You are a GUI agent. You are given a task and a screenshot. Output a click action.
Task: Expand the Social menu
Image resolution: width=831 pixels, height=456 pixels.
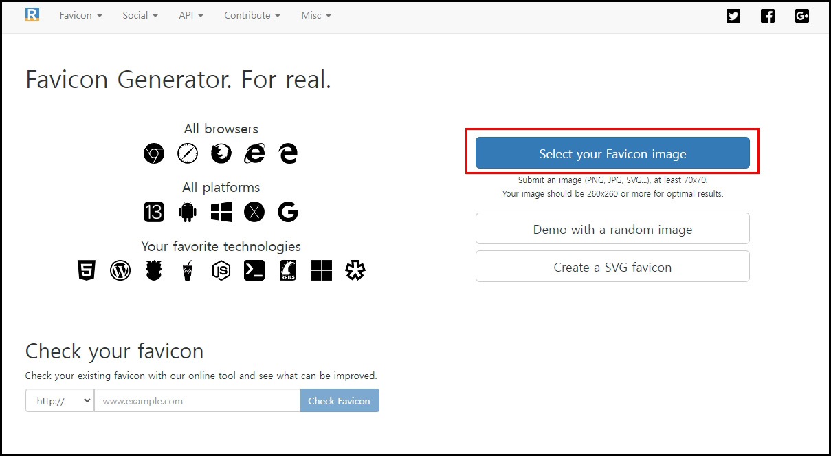140,15
